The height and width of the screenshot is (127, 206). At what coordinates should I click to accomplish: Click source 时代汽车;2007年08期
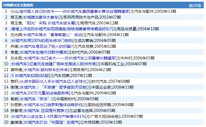click(110, 81)
